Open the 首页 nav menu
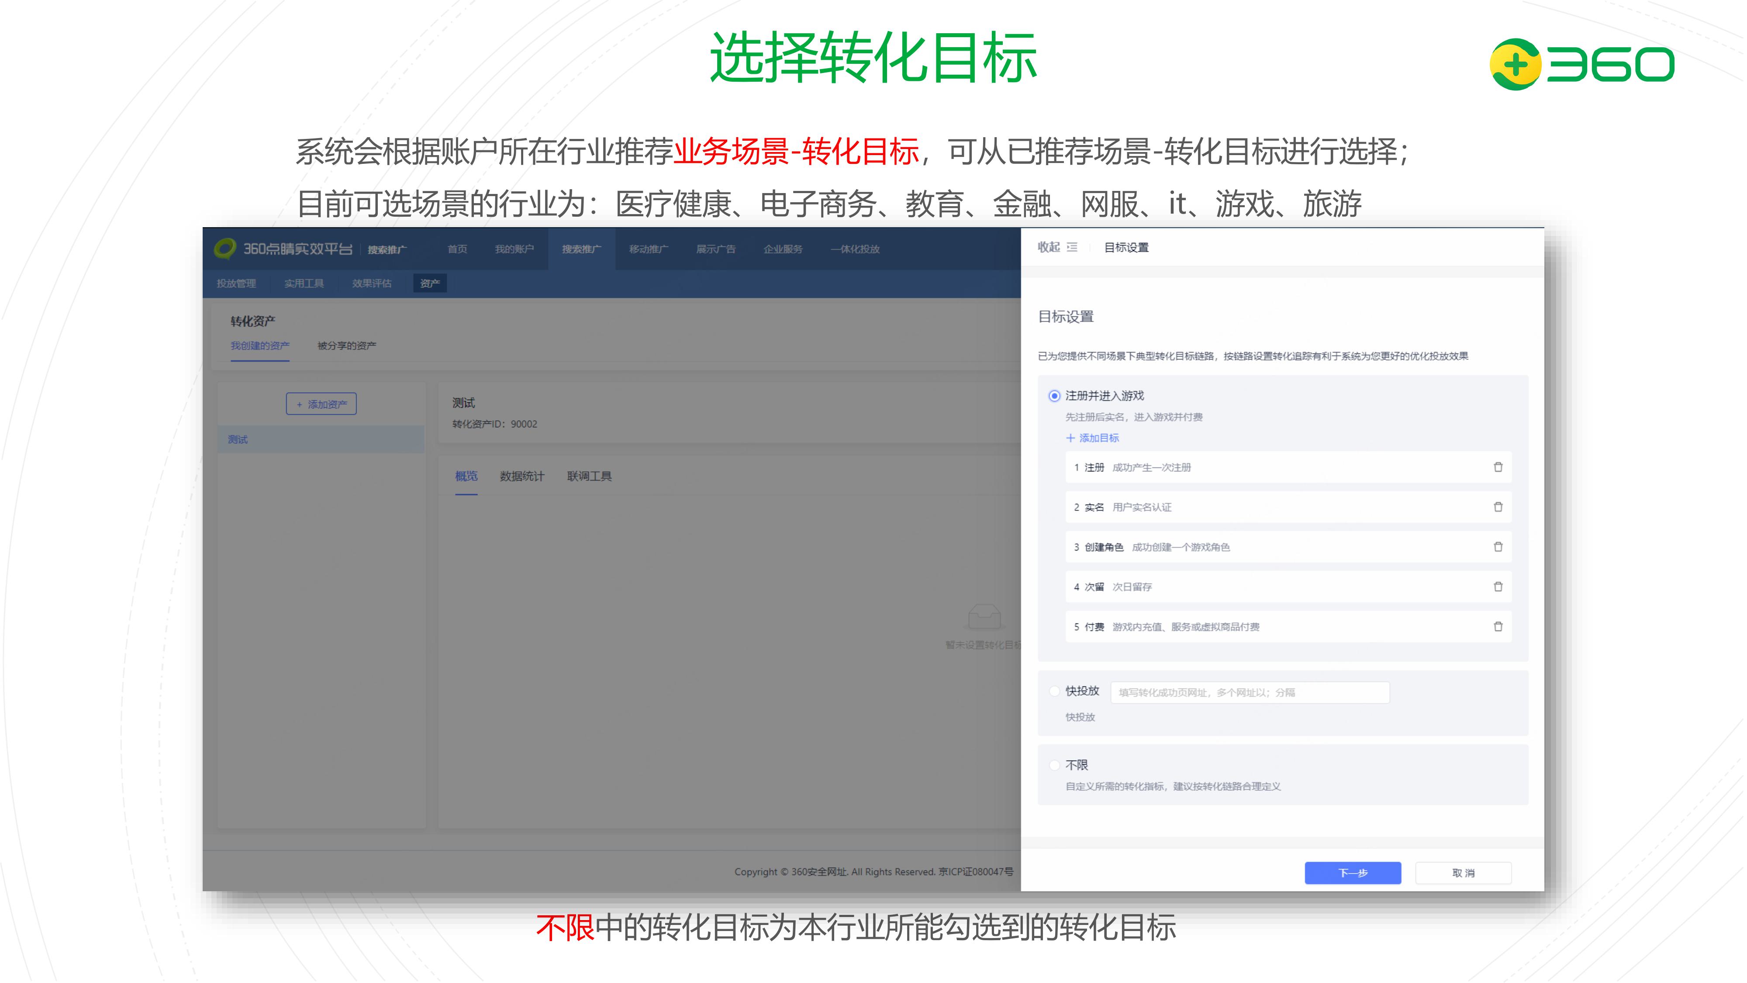This screenshot has height=983, width=1747. click(457, 249)
